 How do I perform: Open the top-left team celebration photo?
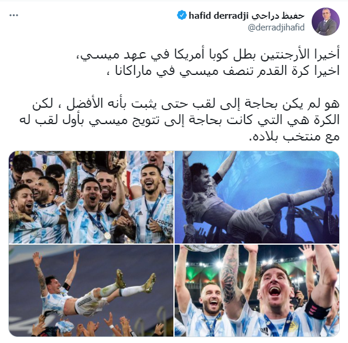click(91, 197)
